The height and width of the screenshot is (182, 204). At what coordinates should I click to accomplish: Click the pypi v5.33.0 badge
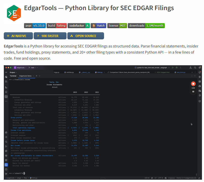35,26
